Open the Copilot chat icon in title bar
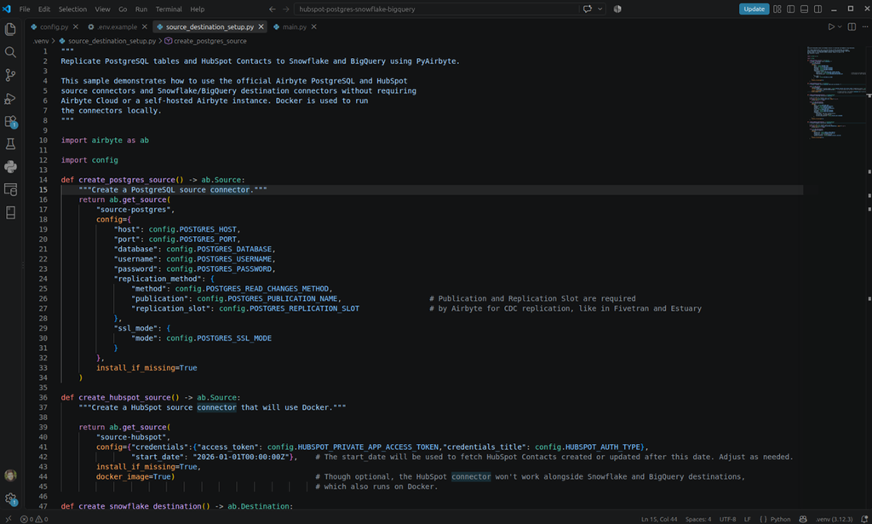 coord(588,9)
